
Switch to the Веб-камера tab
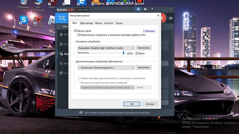tap(86, 23)
